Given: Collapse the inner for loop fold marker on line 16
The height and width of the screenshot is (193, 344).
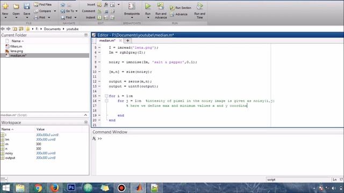Looking at the screenshot, I should (x=106, y=101).
